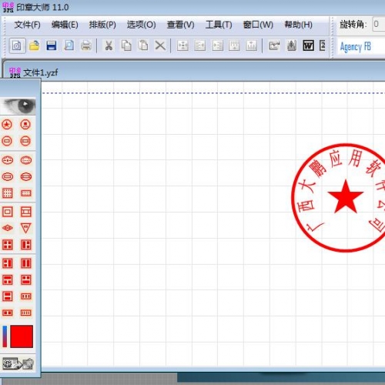The width and height of the screenshot is (385, 385).
Task: Select the round star seal template
Action: 7,125
